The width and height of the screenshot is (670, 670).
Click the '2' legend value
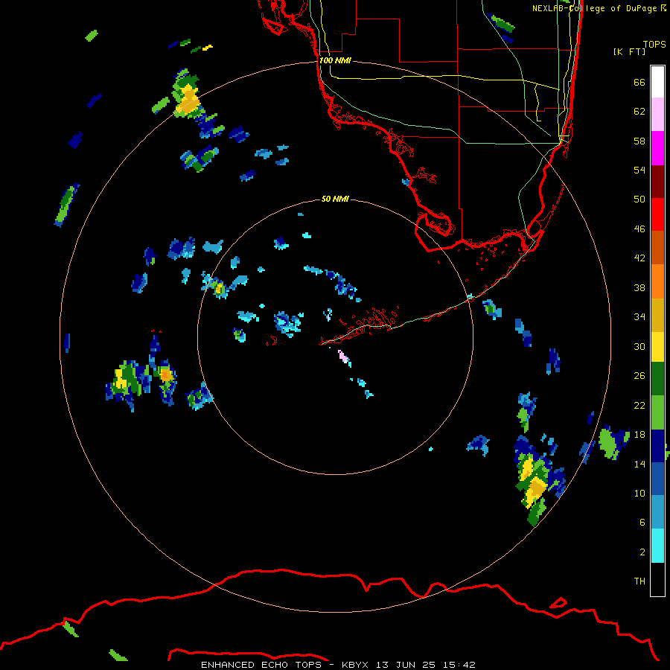(x=642, y=552)
